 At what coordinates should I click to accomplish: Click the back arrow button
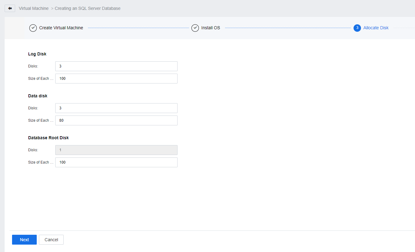click(x=10, y=8)
